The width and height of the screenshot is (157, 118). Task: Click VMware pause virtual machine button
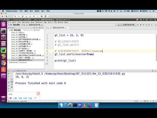tap(2, 16)
